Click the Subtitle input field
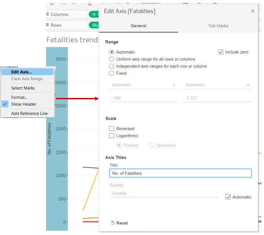Image resolution: width=264 pixels, height=235 pixels. point(164,193)
